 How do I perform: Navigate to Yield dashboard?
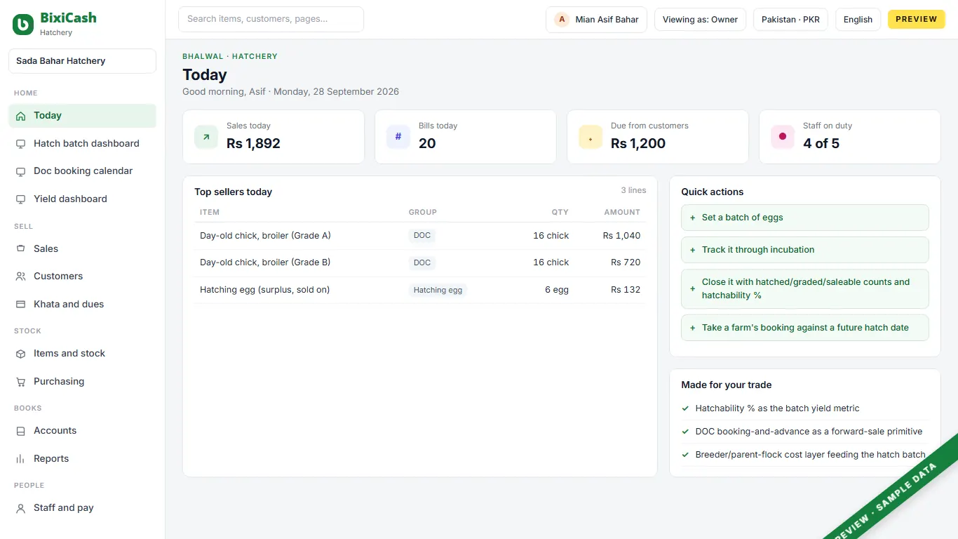(x=82, y=199)
